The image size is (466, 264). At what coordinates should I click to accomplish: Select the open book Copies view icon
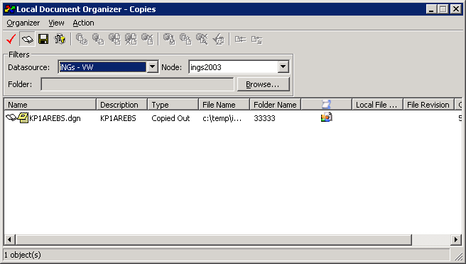point(27,39)
